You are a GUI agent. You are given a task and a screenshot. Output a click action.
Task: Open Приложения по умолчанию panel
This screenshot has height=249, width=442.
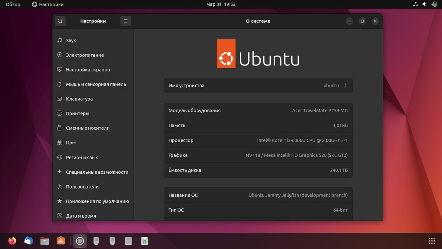click(93, 201)
